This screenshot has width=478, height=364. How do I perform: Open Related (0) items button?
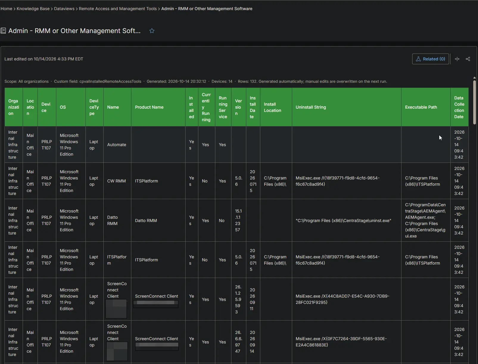pos(430,59)
